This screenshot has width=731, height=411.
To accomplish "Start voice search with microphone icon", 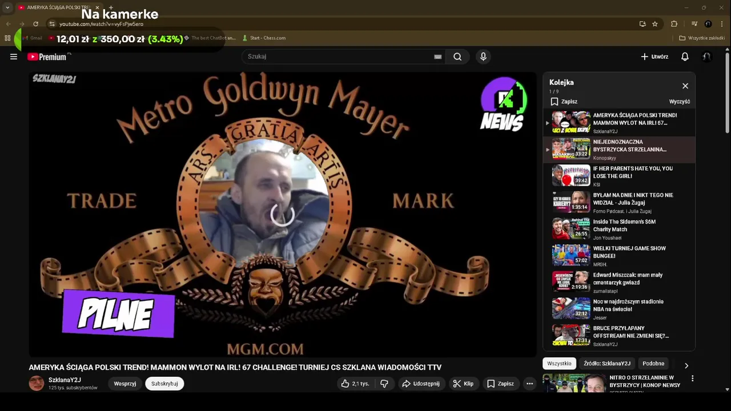I will click(483, 57).
